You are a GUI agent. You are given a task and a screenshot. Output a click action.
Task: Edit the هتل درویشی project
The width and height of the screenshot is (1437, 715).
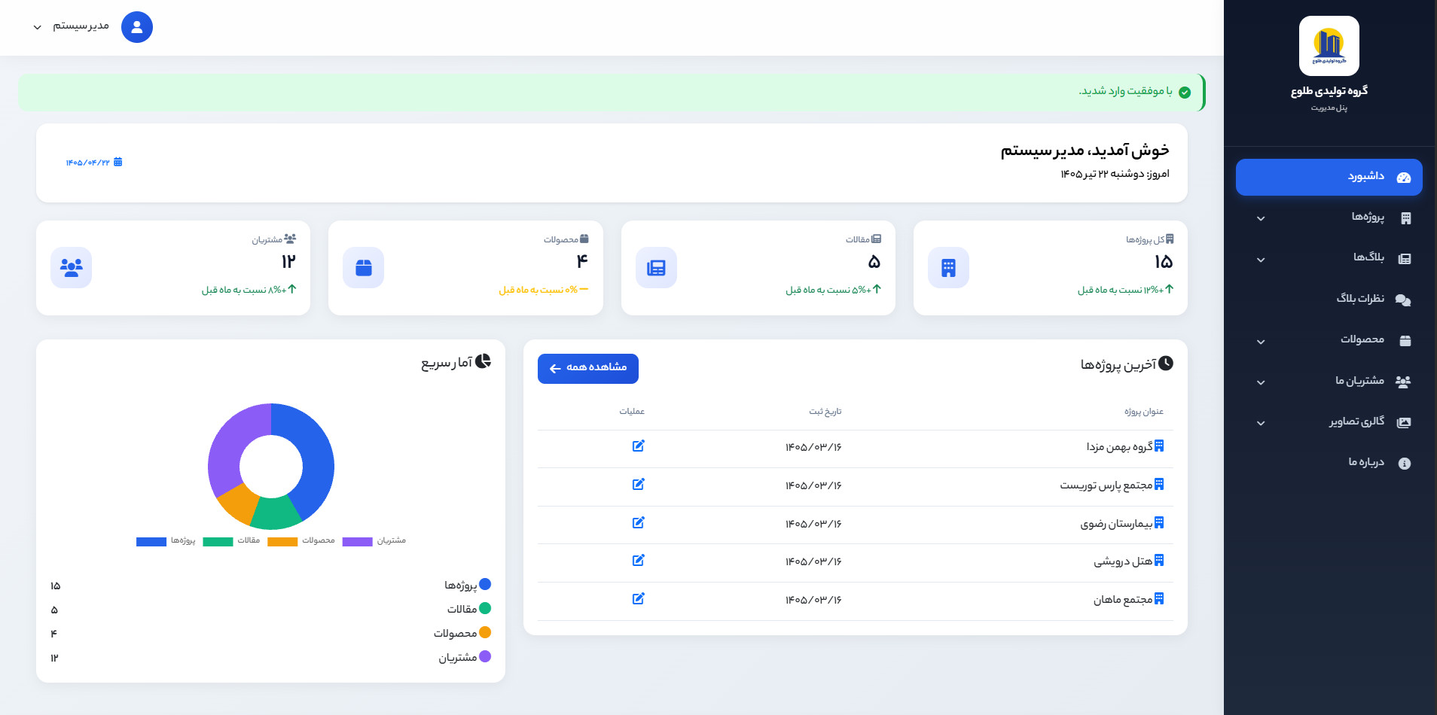click(x=639, y=560)
